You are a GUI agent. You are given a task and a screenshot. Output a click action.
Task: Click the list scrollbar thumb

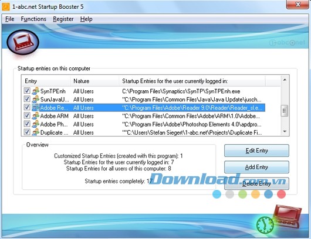(285, 111)
